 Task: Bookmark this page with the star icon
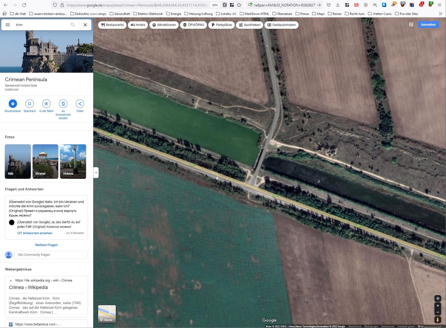coord(239,5)
